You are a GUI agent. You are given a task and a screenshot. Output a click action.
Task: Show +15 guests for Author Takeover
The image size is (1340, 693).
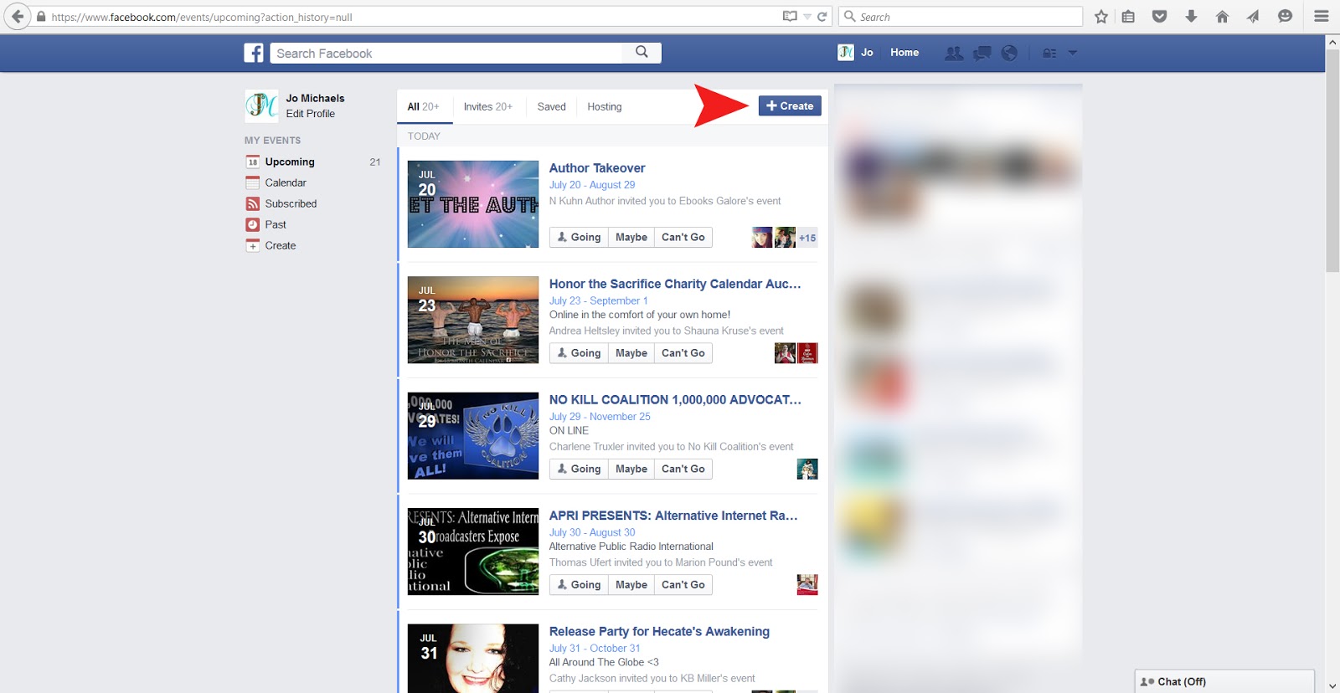(x=807, y=238)
